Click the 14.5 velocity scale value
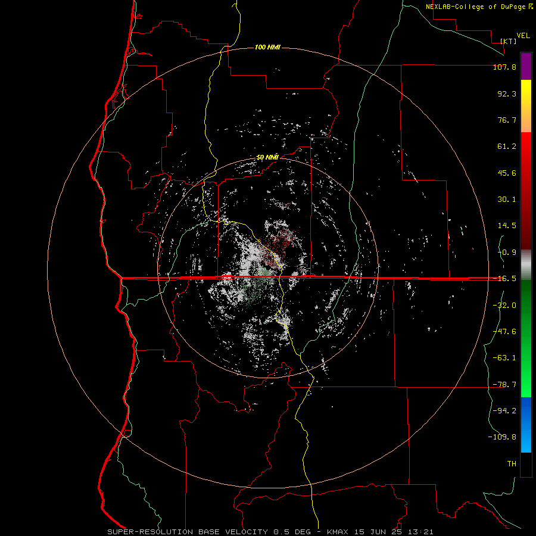Image resolution: width=536 pixels, height=536 pixels. click(507, 226)
